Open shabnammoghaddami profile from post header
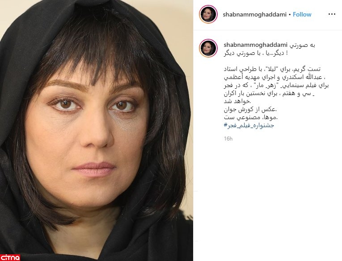Image resolution: width=342 pixels, height=261 pixels. [x=254, y=15]
